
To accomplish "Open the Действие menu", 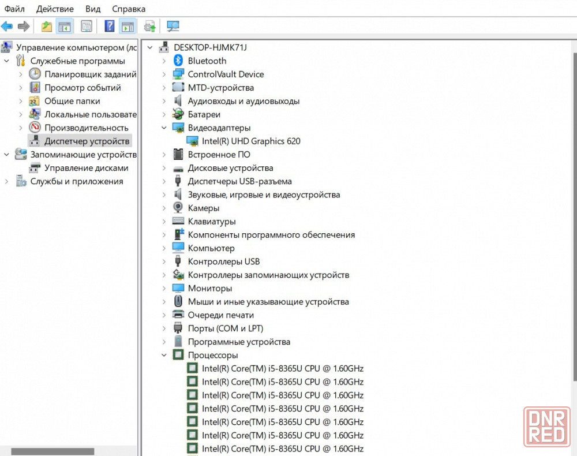I will [x=55, y=9].
